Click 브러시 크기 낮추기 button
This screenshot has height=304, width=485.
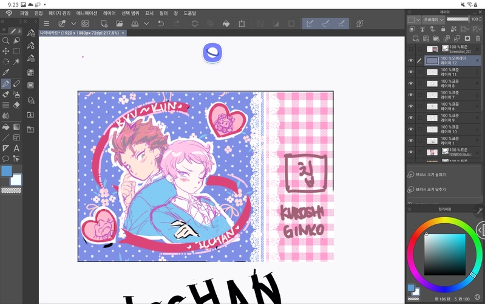point(427,189)
